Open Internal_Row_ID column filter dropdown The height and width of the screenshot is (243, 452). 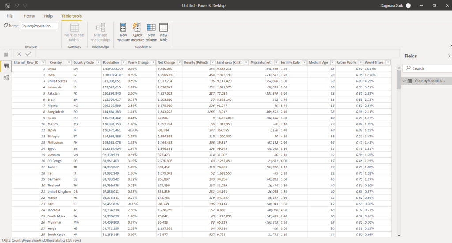[43, 62]
